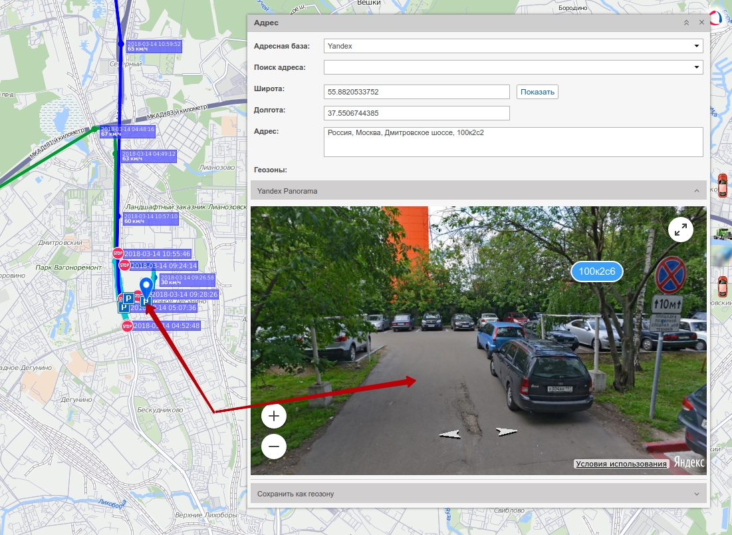
Task: Open the Условия использования link
Action: click(x=621, y=464)
